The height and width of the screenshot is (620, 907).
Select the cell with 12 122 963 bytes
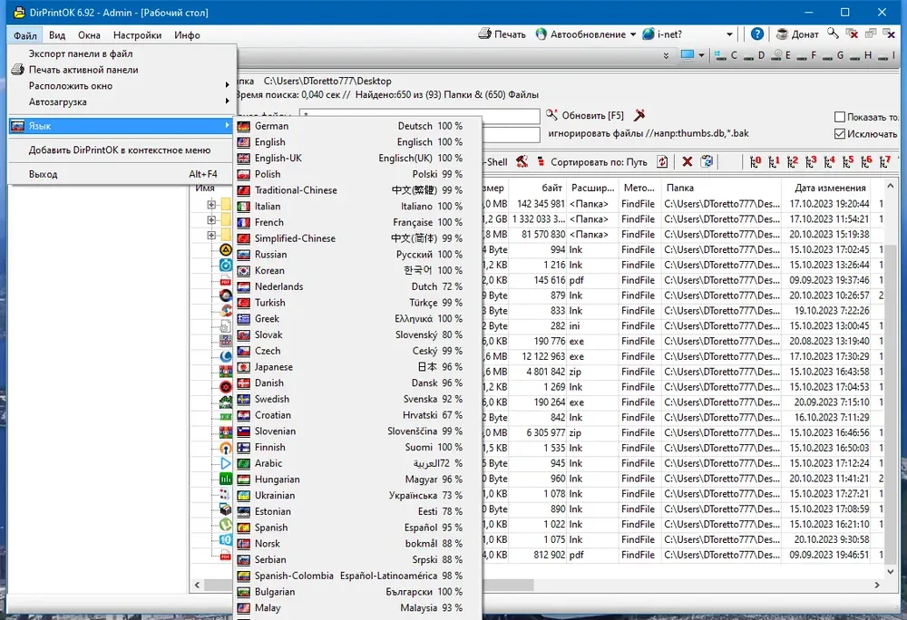pos(538,356)
